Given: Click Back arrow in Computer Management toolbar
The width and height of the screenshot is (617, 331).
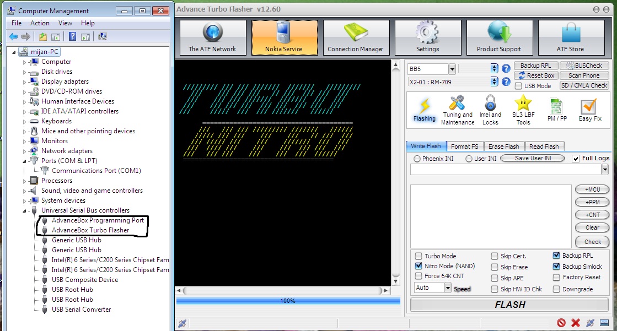Looking at the screenshot, I should (13, 36).
